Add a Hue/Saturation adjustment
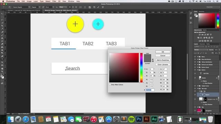Viewport: 221px width, 124px height. [x=198, y=38]
